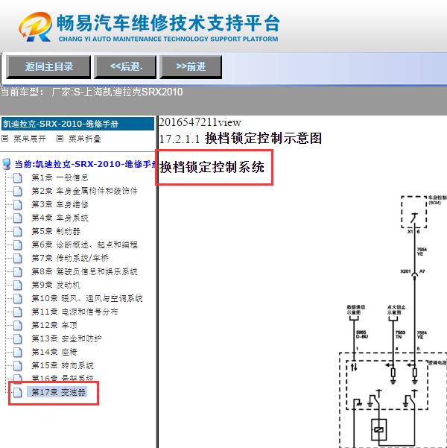Click the 换档锁定控制系统 subtitle
This screenshot has width=447, height=448.
click(212, 167)
